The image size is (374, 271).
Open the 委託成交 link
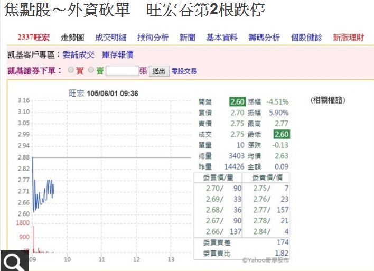(x=79, y=54)
